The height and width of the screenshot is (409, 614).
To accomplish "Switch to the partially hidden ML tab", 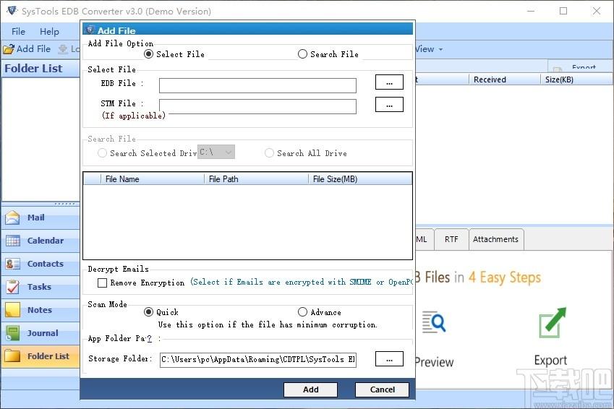I will point(423,239).
